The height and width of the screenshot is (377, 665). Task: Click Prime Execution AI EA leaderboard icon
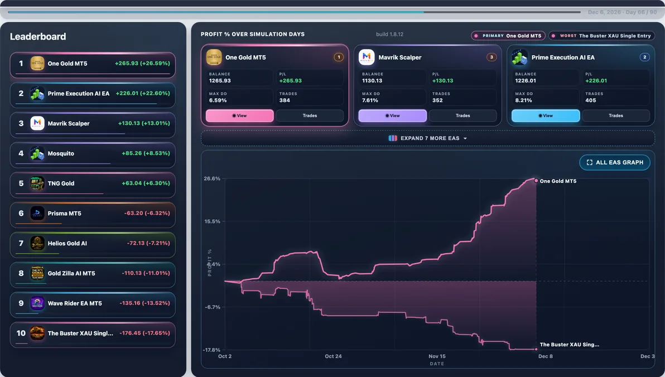(37, 94)
